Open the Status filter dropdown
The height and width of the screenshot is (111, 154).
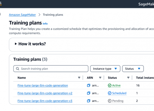[x=133, y=69]
